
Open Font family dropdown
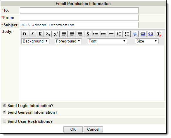(x=107, y=41)
